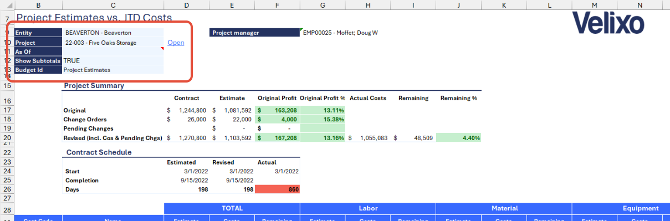
Task: Click the Revised (incl. Cos & Pending Chgs) label
Action: click(113, 138)
